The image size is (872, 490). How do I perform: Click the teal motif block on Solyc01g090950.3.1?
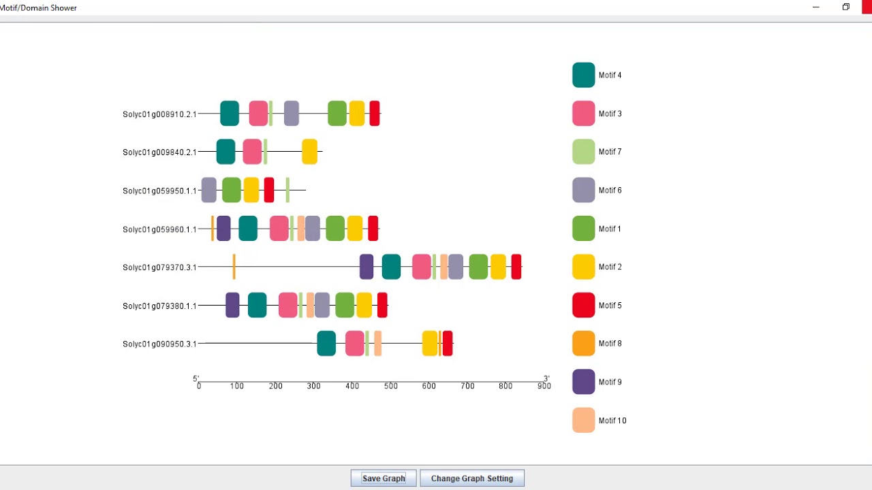(326, 343)
